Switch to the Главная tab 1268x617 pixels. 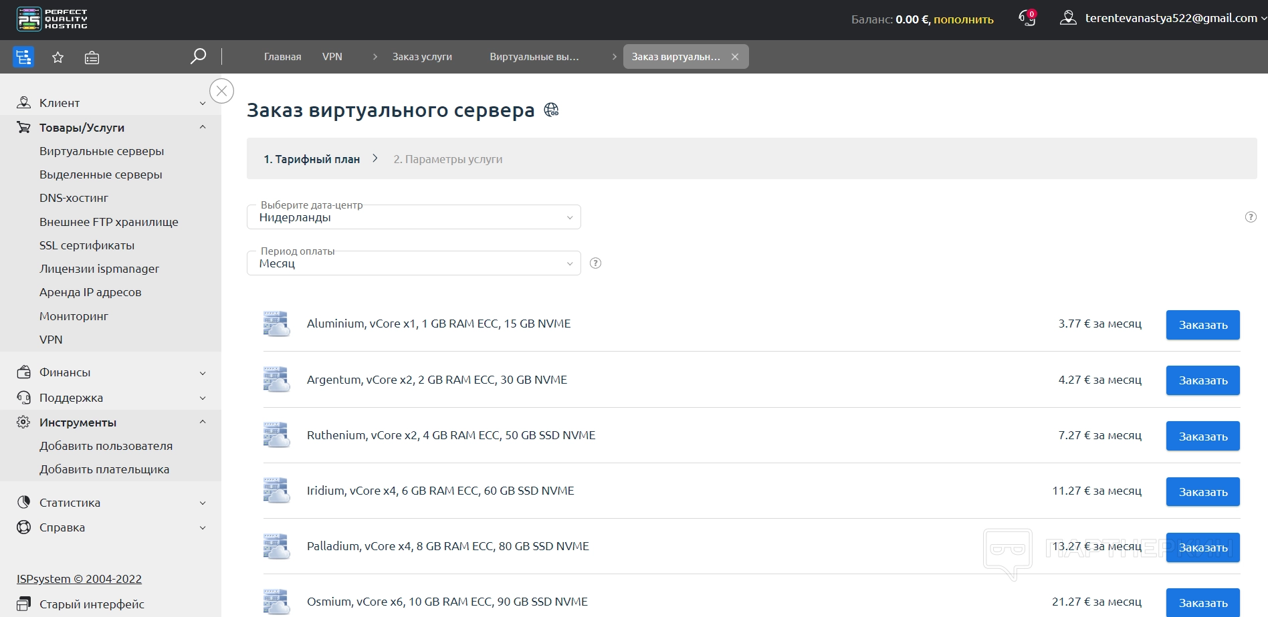282,57
